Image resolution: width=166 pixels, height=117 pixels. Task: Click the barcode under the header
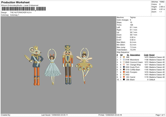(24, 9)
